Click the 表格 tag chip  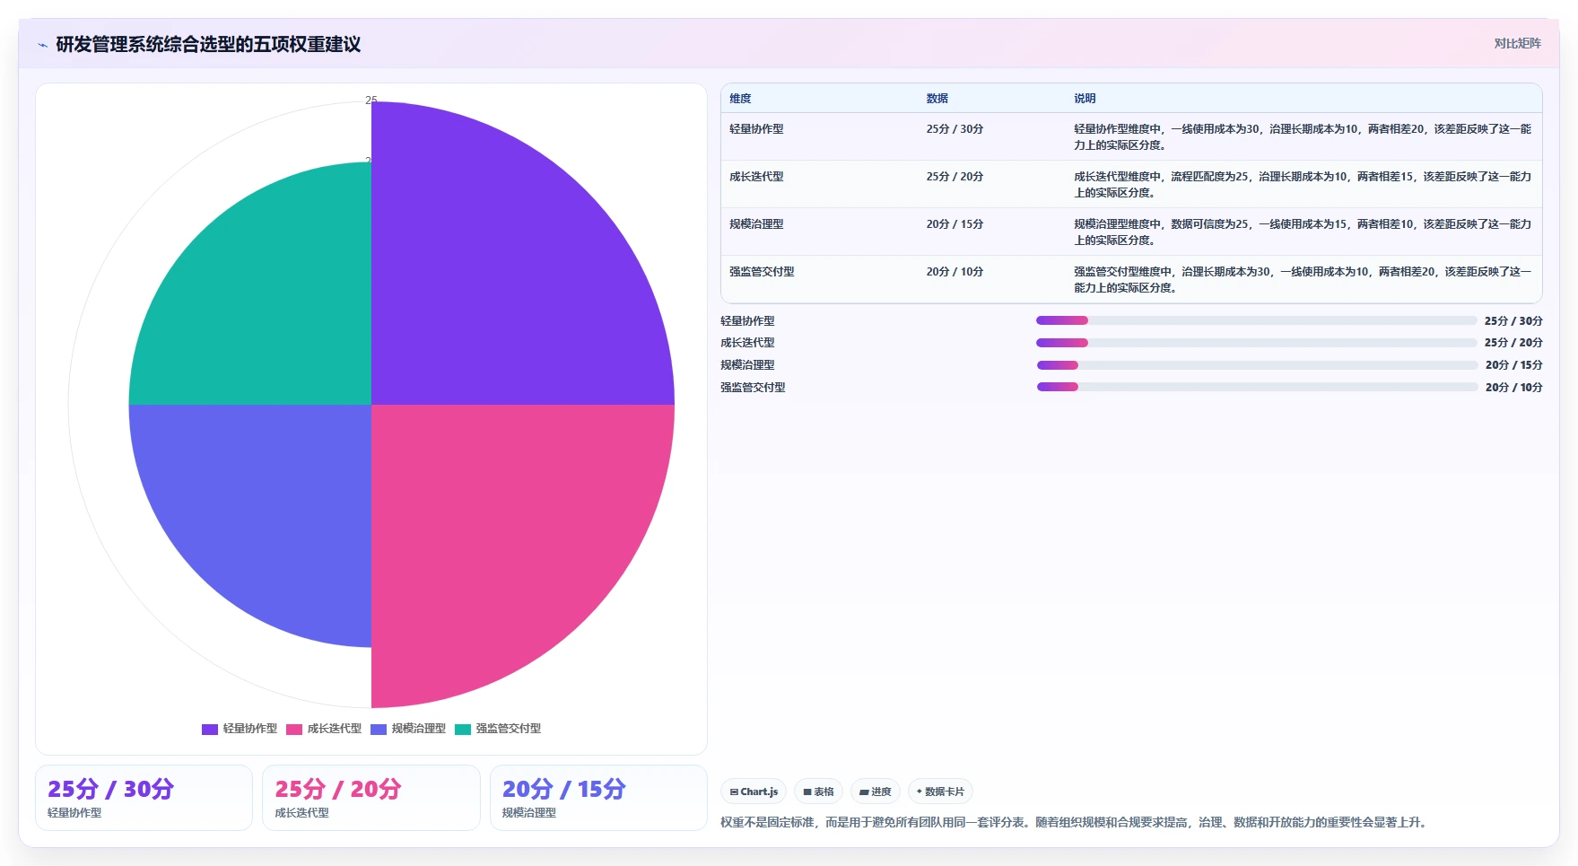click(x=818, y=792)
